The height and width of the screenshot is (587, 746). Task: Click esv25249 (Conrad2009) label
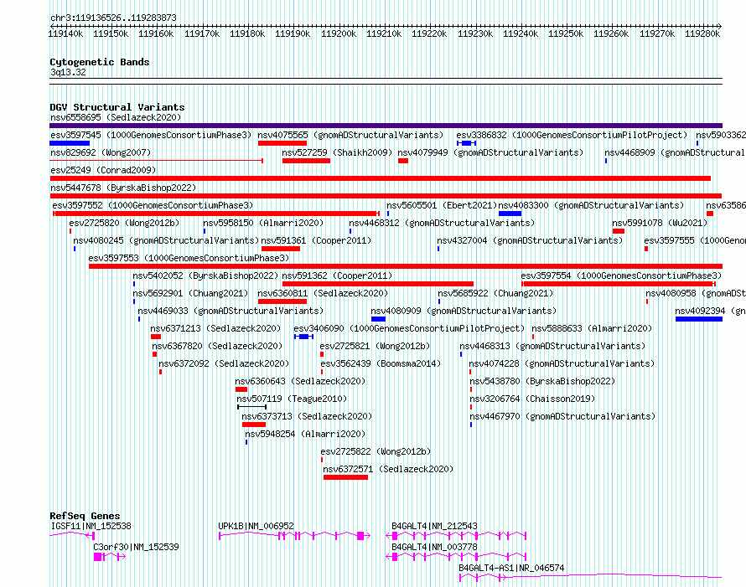coord(103,170)
